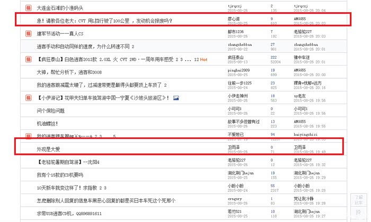Image resolution: width=371 pixels, height=222 pixels.
Task: Open thread 怎麽删除别人回复的信息
Action: pos(106,201)
